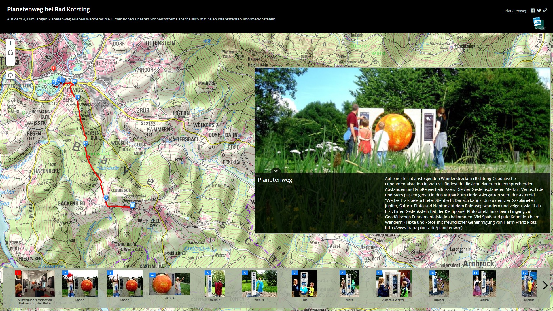This screenshot has width=553, height=311.
Task: Open the Jupiter thumbnail numbered 10
Action: [x=439, y=284]
